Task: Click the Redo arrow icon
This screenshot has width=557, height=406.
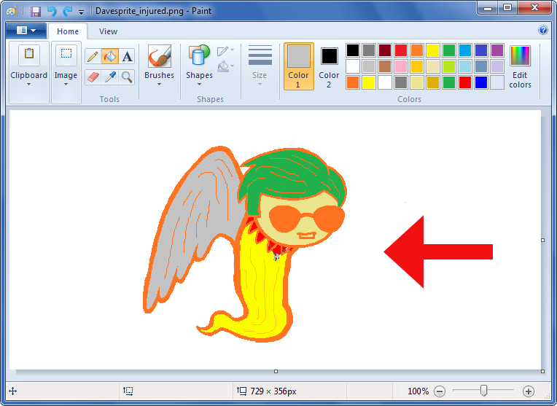Action: click(x=67, y=12)
